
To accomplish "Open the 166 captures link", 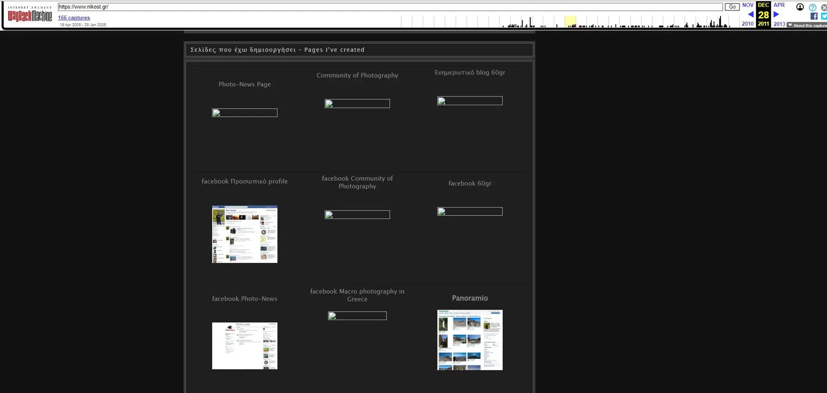I will tap(74, 18).
